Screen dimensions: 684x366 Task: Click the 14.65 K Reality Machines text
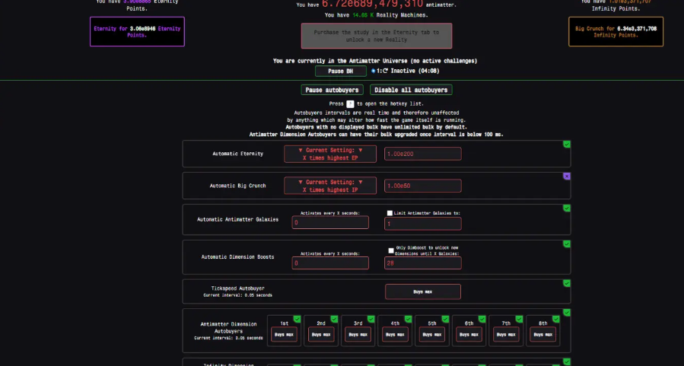click(390, 15)
